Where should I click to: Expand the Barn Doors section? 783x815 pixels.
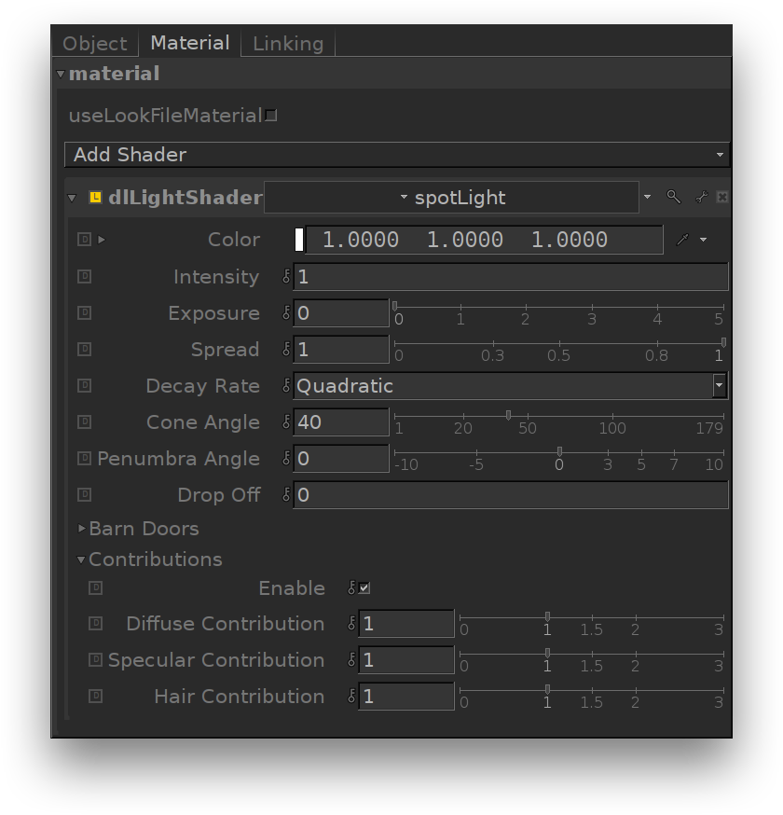tap(83, 529)
